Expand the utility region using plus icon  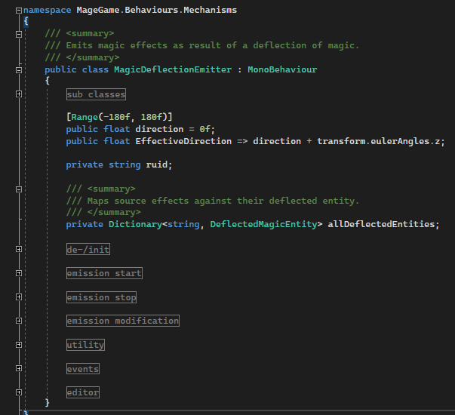[19, 345]
